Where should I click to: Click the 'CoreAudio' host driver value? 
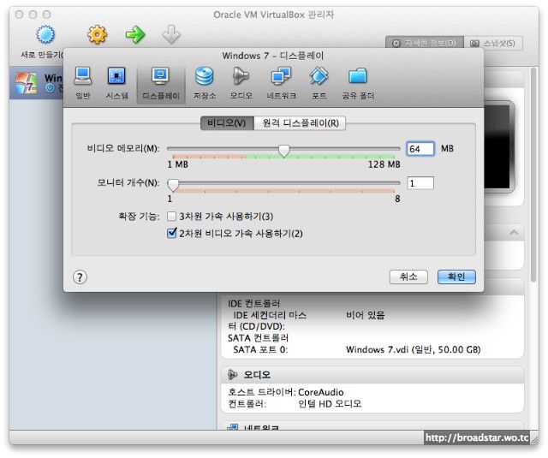[321, 392]
